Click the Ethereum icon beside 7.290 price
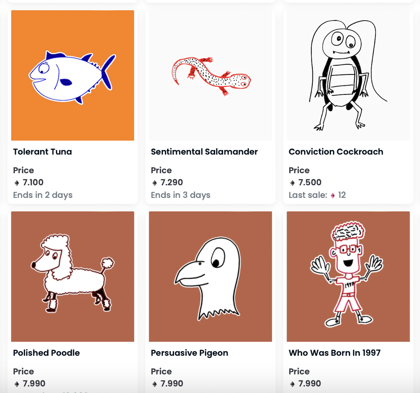This screenshot has height=393, width=420. (155, 183)
